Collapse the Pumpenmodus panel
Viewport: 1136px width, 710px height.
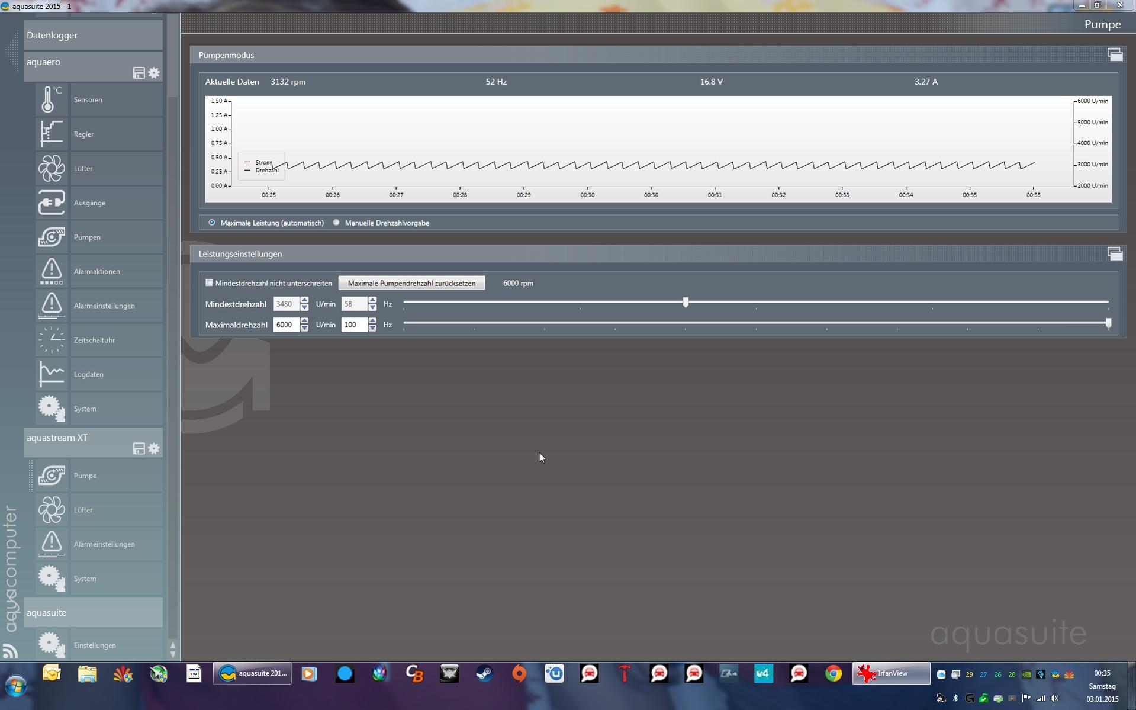[x=1115, y=54]
